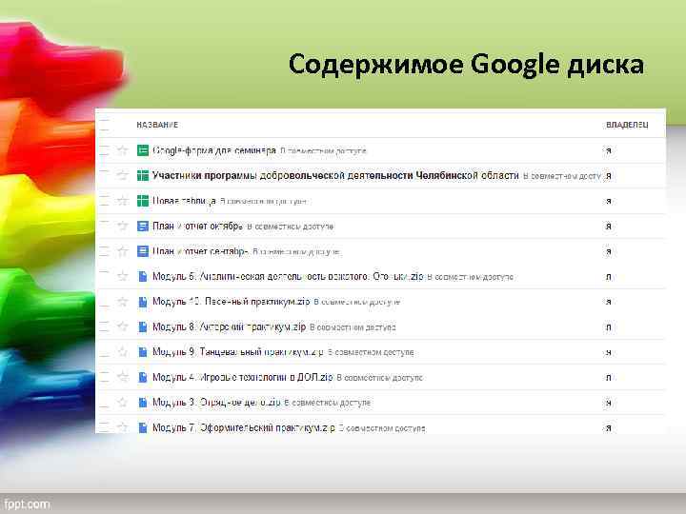
Task: Open План и отчет октябрь
Action: [197, 227]
